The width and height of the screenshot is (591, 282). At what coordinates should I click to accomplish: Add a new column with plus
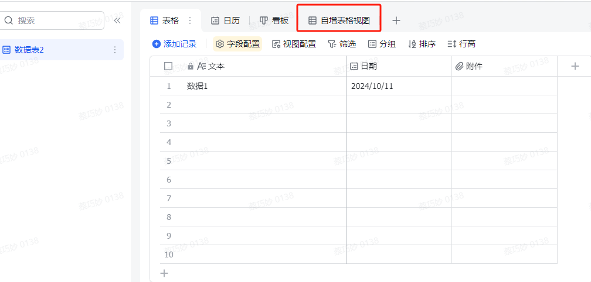click(575, 66)
